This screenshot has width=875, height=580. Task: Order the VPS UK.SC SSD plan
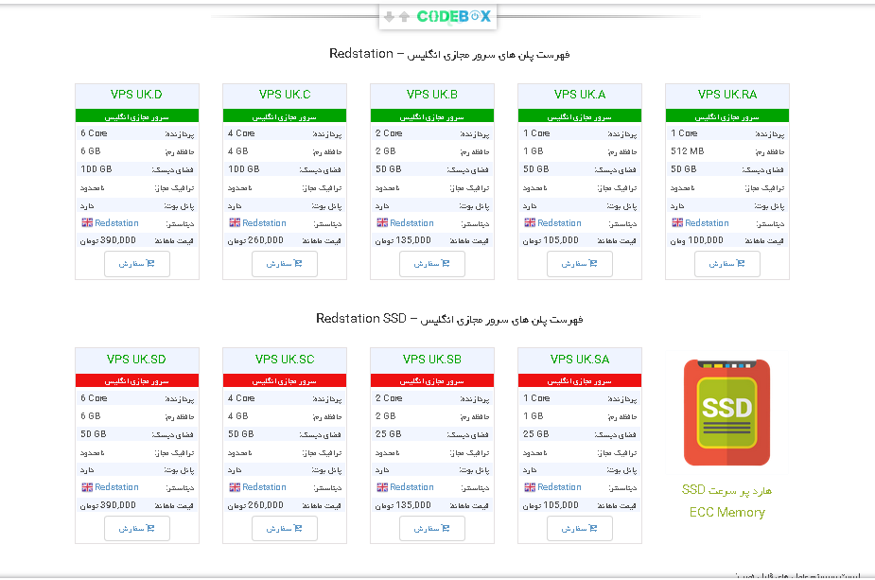285,528
